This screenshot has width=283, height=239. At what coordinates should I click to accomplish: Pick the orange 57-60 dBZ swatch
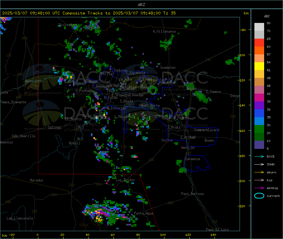point(259,51)
